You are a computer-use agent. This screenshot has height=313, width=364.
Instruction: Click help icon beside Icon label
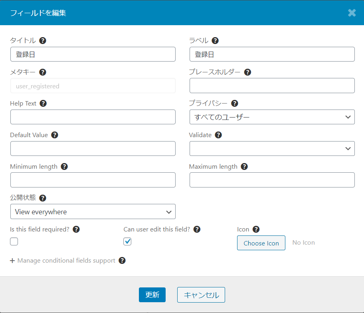tap(256, 229)
